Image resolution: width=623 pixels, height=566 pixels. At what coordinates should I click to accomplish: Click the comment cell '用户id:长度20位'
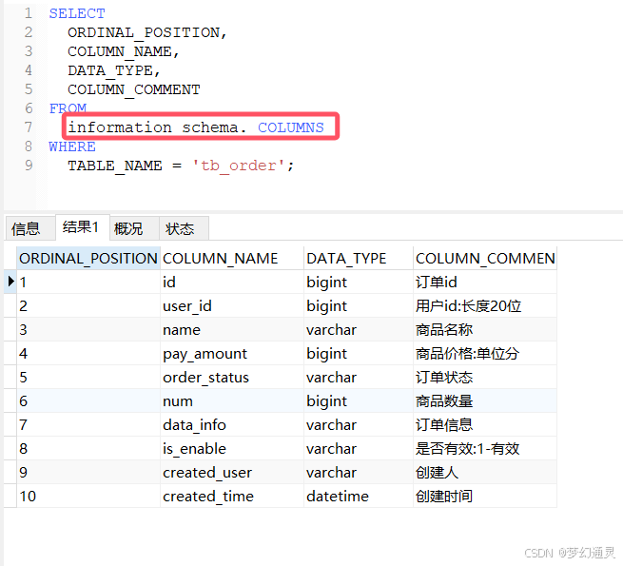(485, 306)
